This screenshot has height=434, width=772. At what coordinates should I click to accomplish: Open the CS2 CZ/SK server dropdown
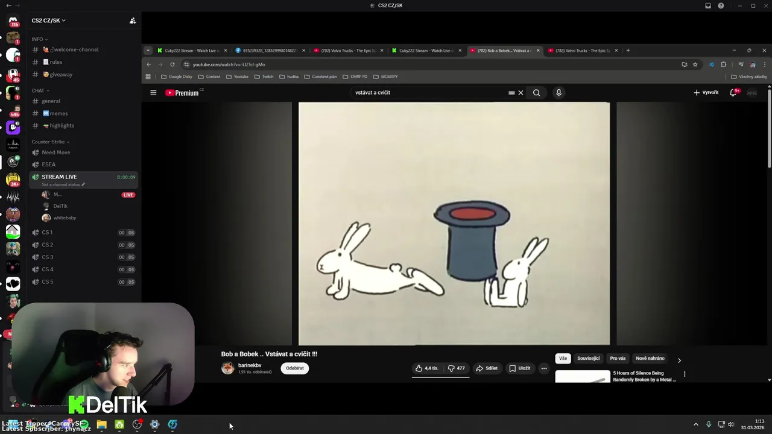pos(48,20)
